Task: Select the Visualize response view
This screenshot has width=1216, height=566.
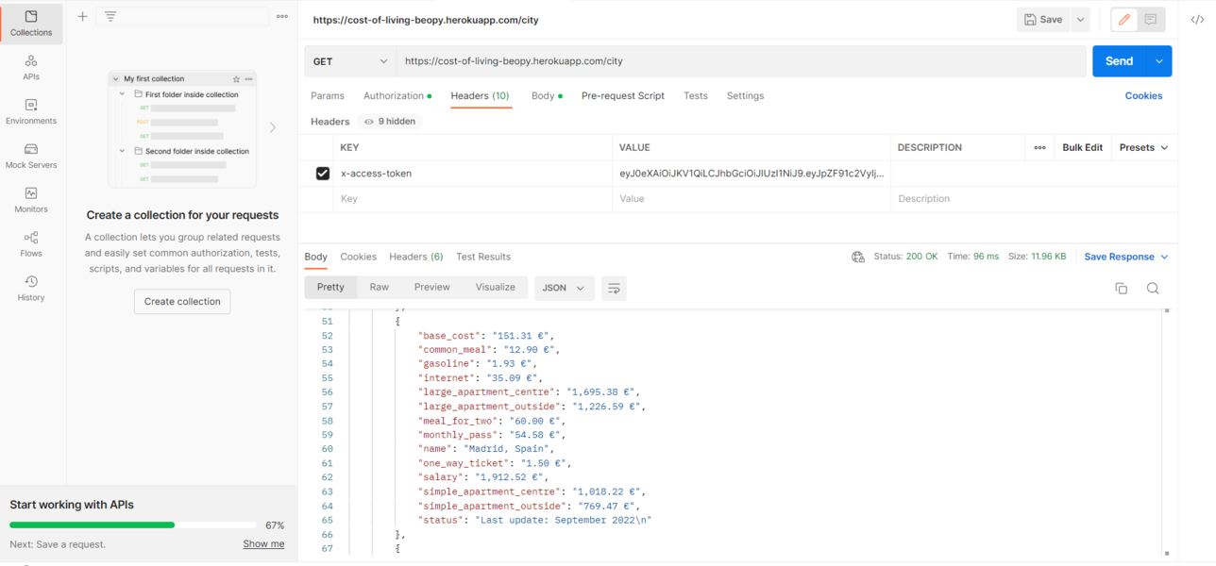Action: pyautogui.click(x=496, y=287)
